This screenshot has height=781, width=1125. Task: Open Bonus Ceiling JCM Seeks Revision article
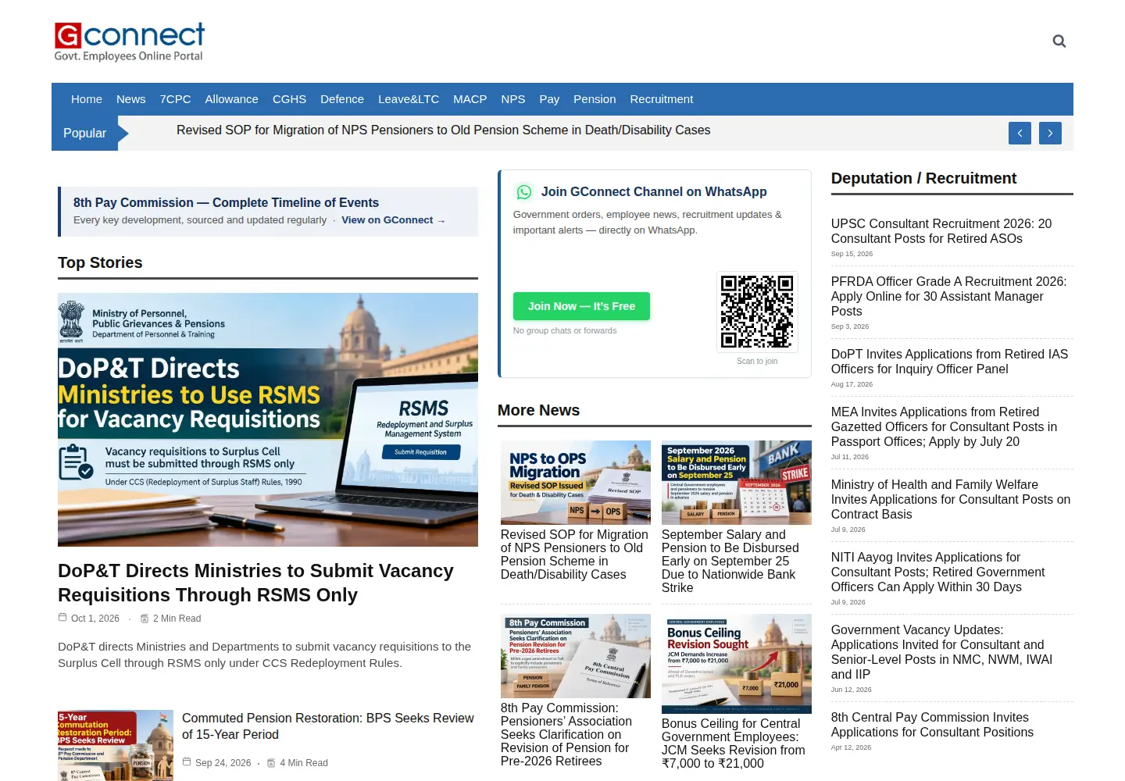point(733,744)
